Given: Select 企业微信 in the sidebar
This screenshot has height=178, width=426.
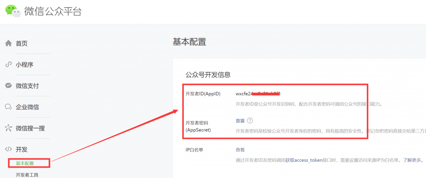Looking at the screenshot, I should [x=27, y=107].
